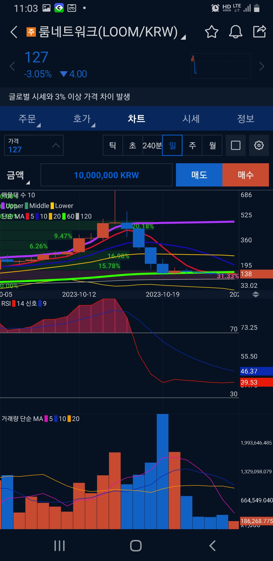This screenshot has height=561, width=273.
Task: Tap the Upper band purple swatch
Action: coord(3,206)
